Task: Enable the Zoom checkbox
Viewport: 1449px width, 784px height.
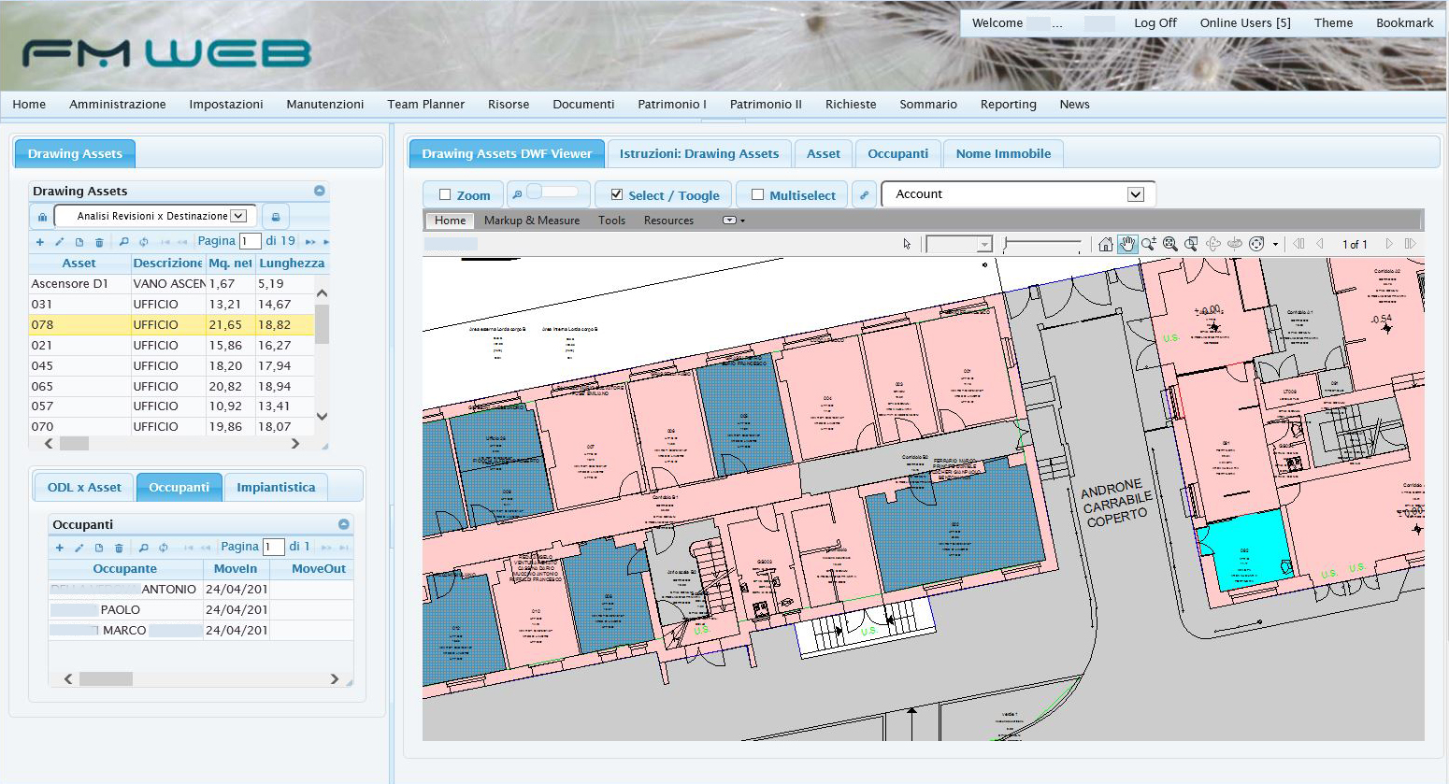Action: pyautogui.click(x=445, y=195)
